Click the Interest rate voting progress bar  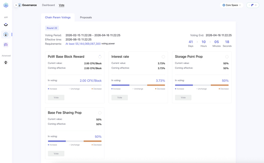point(138,85)
